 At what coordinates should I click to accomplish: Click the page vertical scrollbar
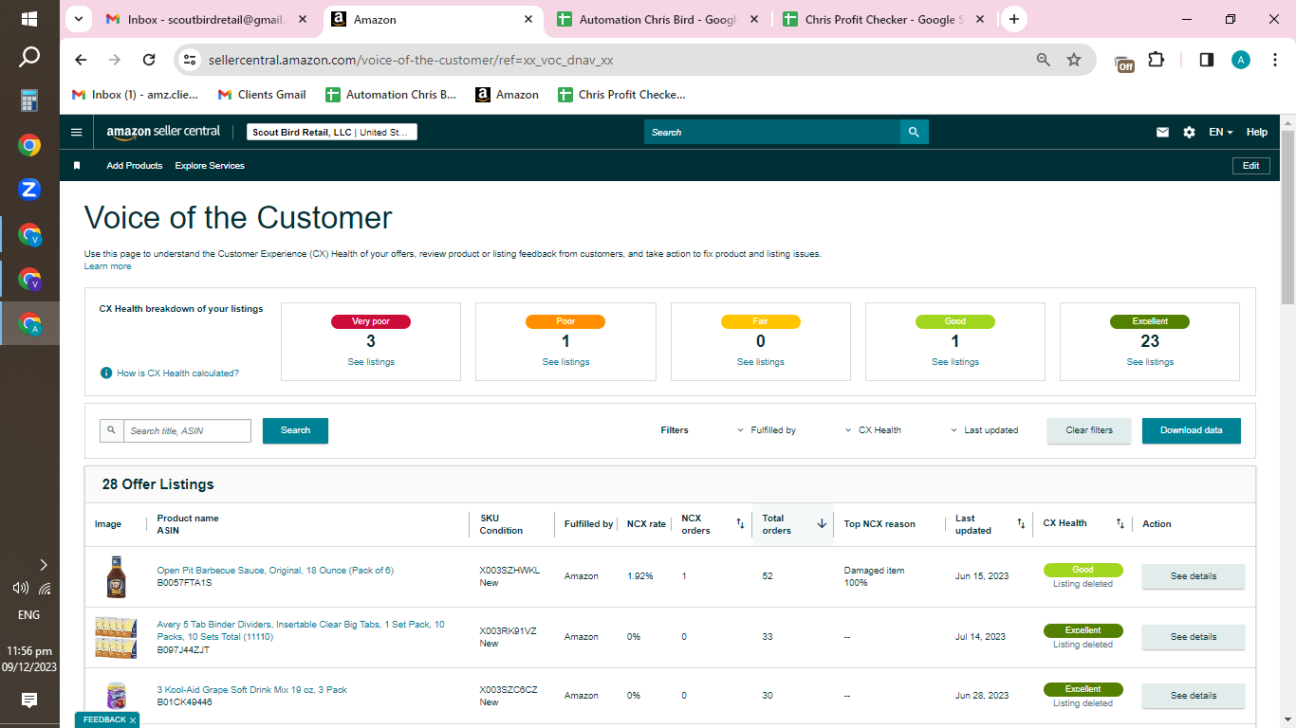(1287, 218)
